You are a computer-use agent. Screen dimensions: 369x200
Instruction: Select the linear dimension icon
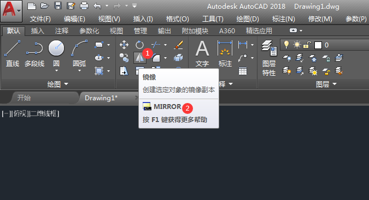pyautogui.click(x=242, y=44)
